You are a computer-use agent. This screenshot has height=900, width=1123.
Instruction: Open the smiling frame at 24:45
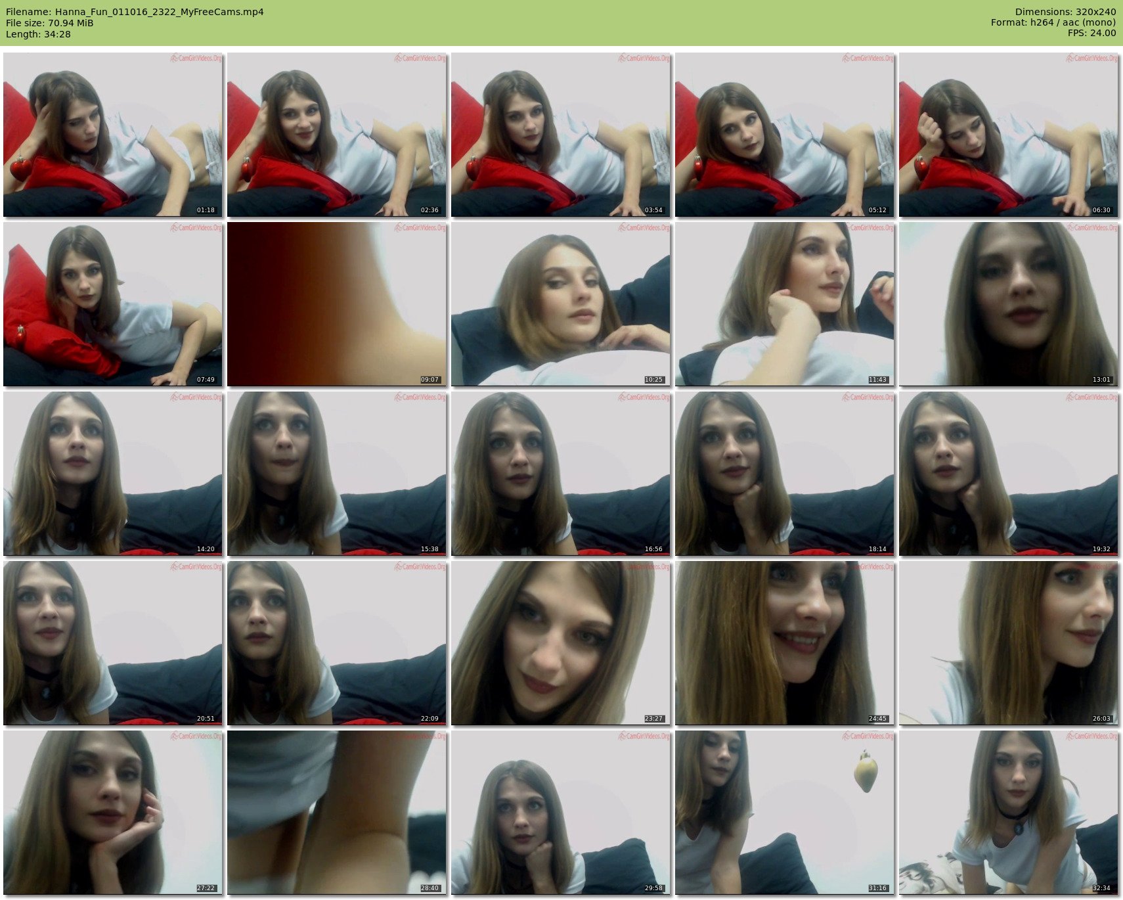[785, 643]
